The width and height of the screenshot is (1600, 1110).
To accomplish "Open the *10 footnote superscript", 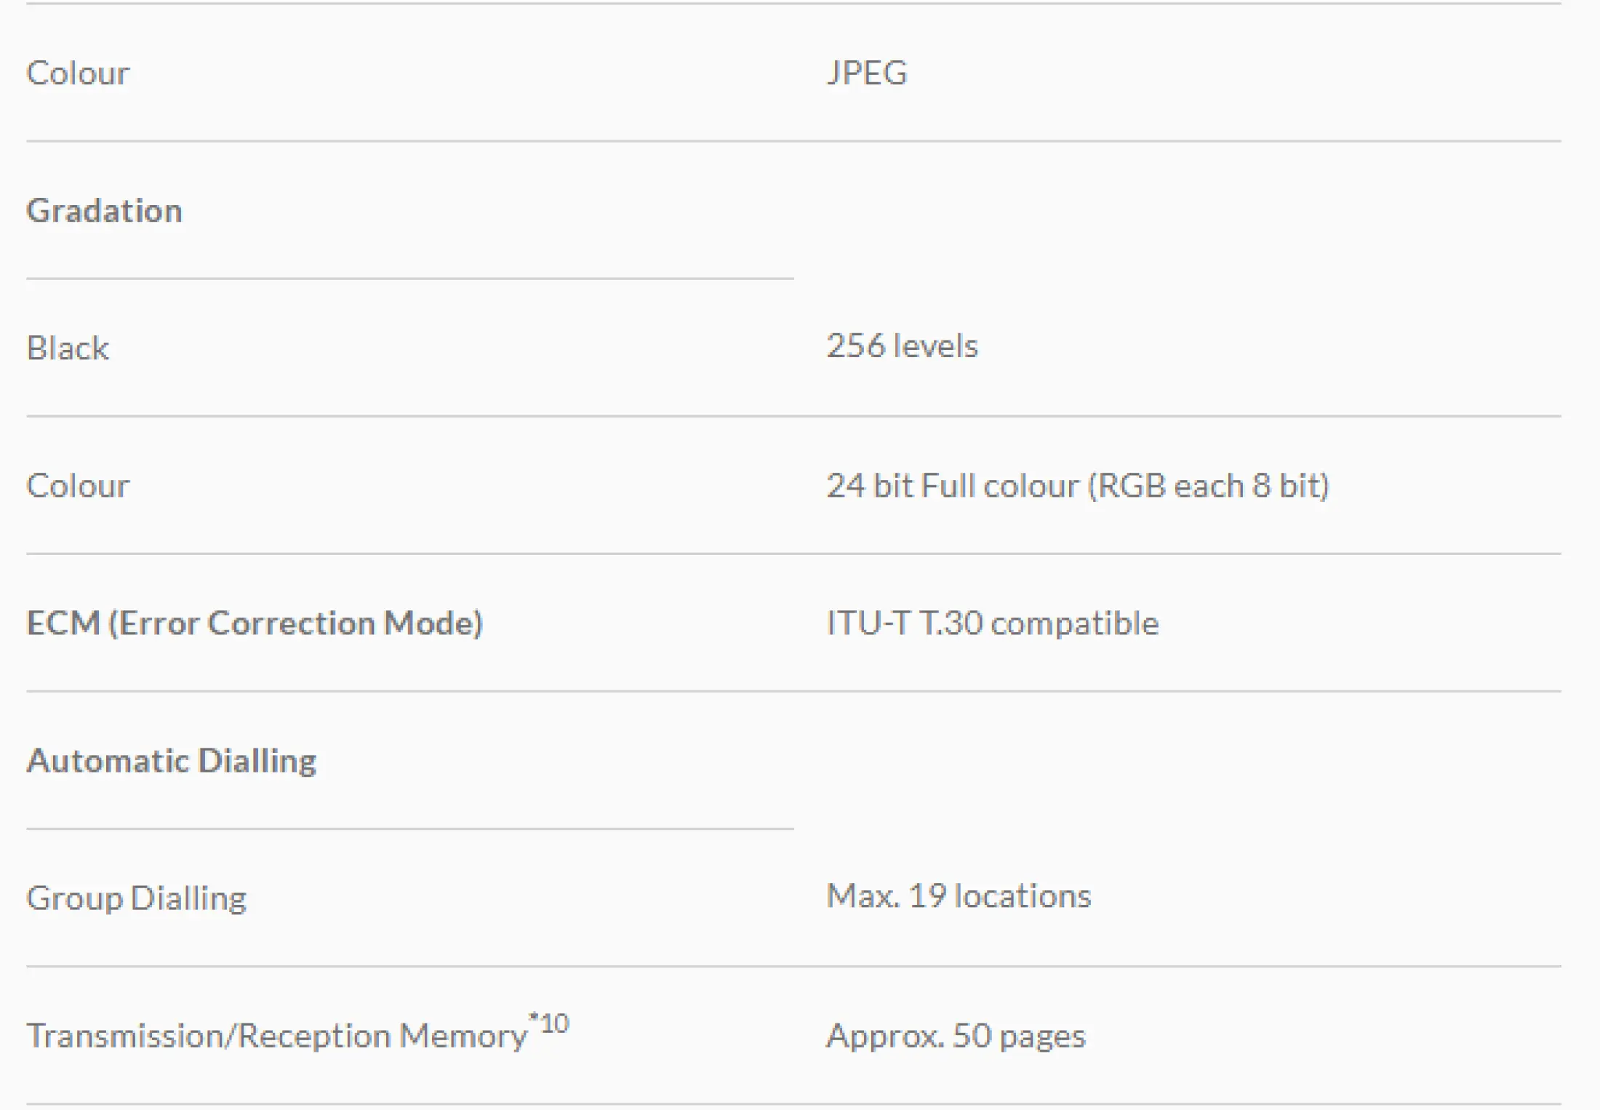I will pos(549,1023).
